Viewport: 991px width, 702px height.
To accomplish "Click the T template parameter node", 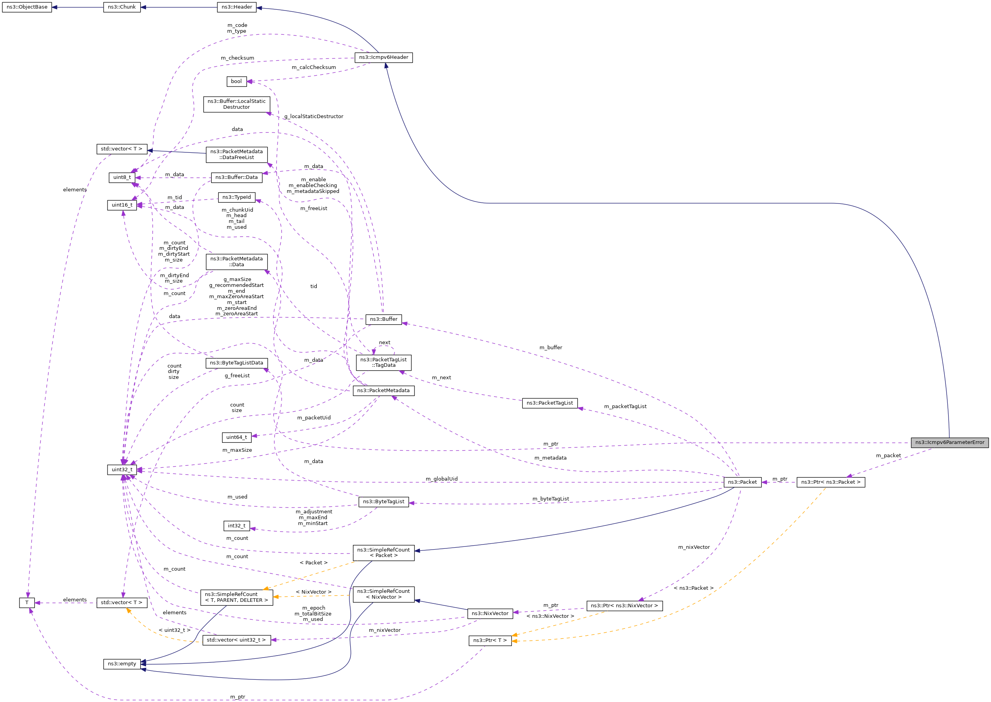I will [x=27, y=603].
